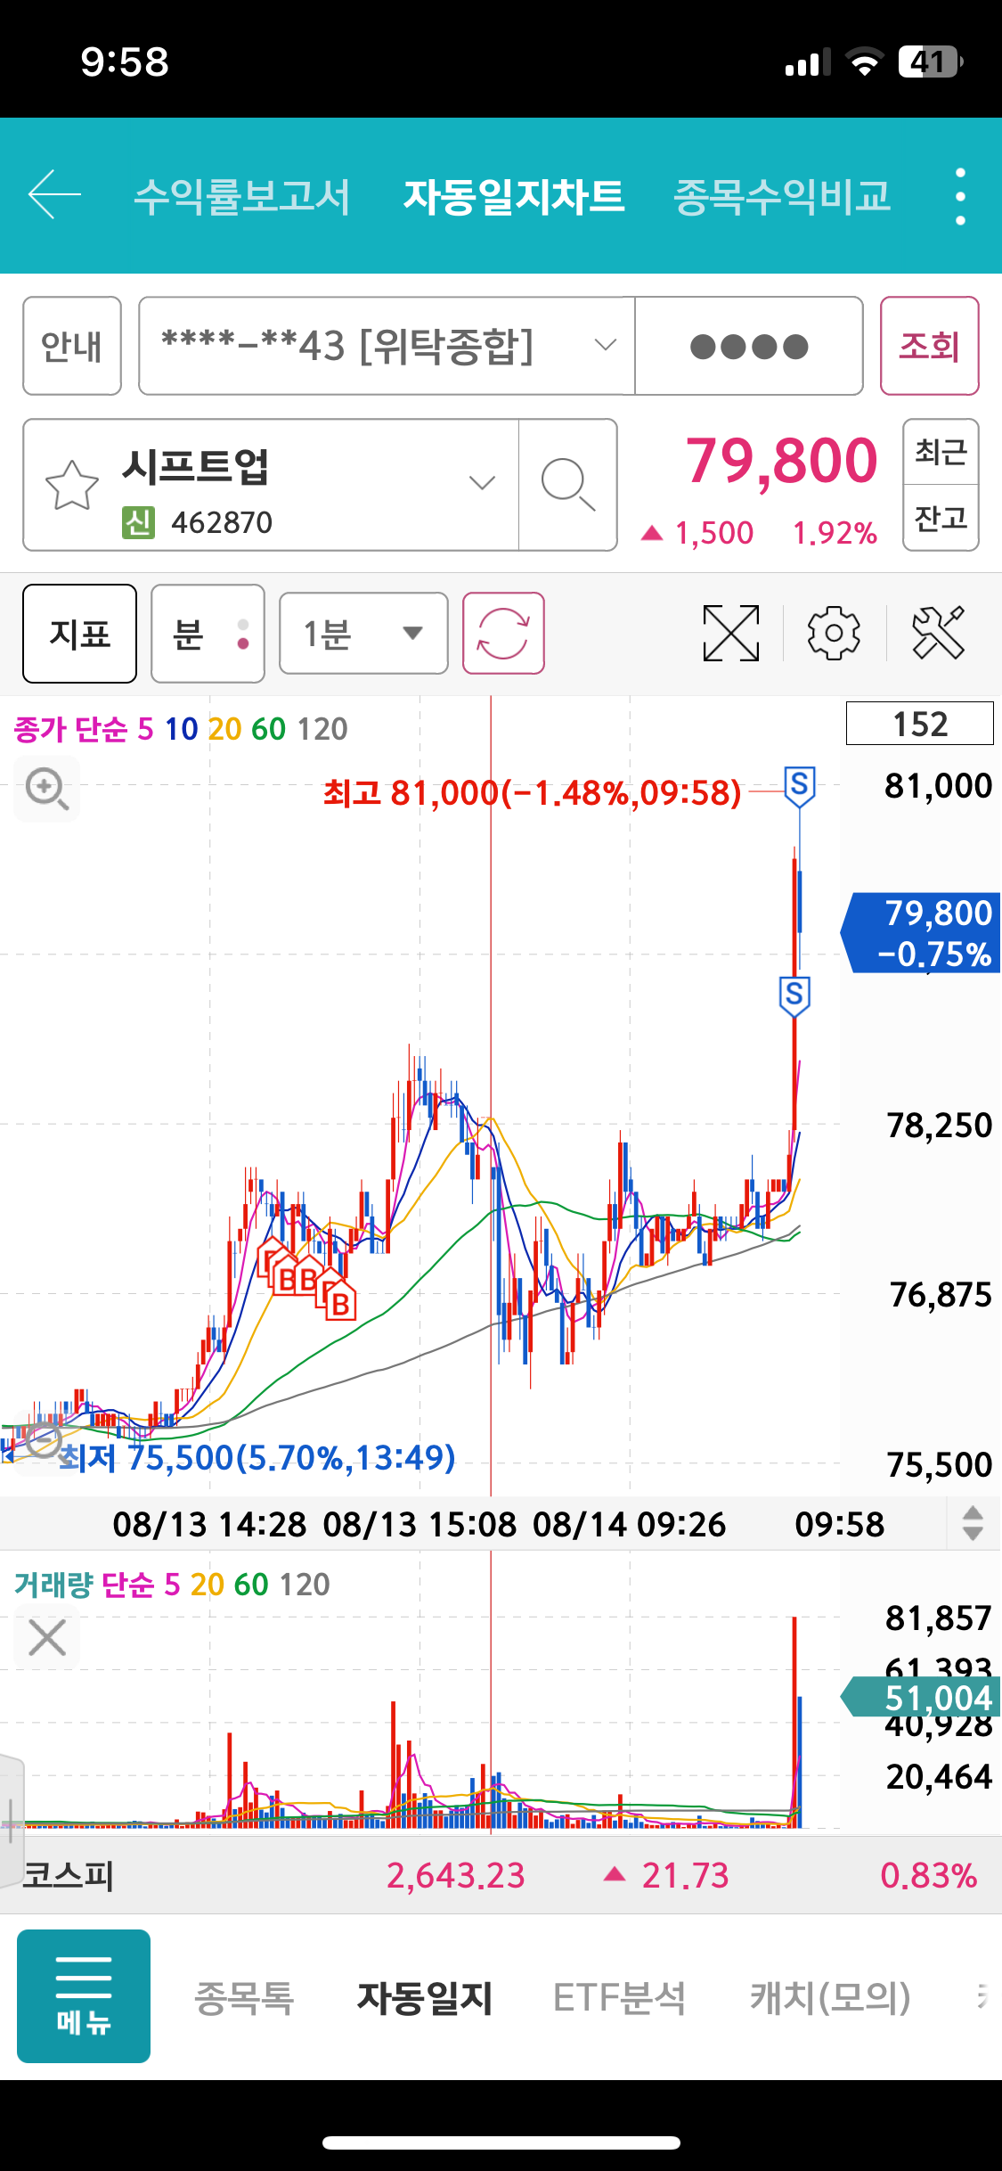Expand chart to full screen
The height and width of the screenshot is (2171, 1002).
click(x=731, y=633)
